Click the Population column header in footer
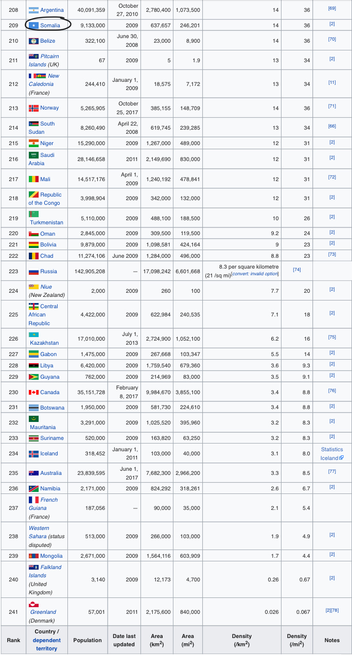Viewport: 352px width, 655px height. [x=87, y=640]
